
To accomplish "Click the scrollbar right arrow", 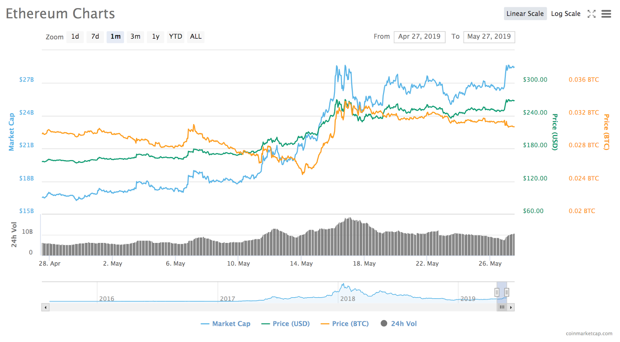I will 511,308.
